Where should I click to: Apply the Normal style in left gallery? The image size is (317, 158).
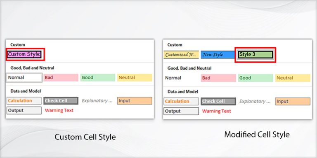(24, 78)
